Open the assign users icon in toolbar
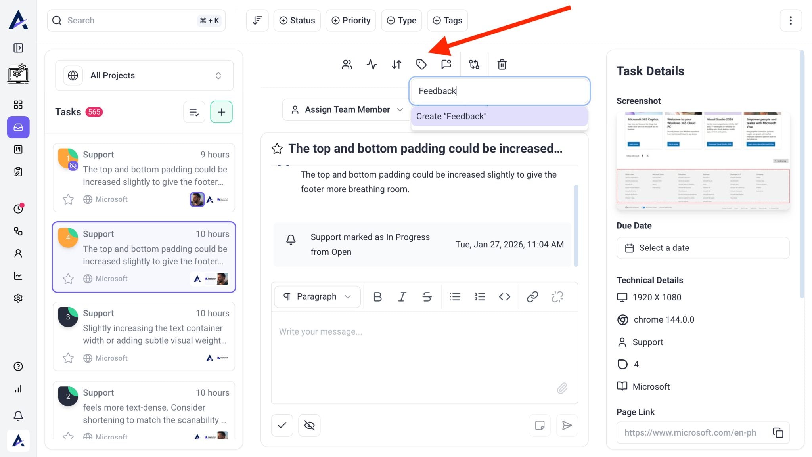 [347, 64]
